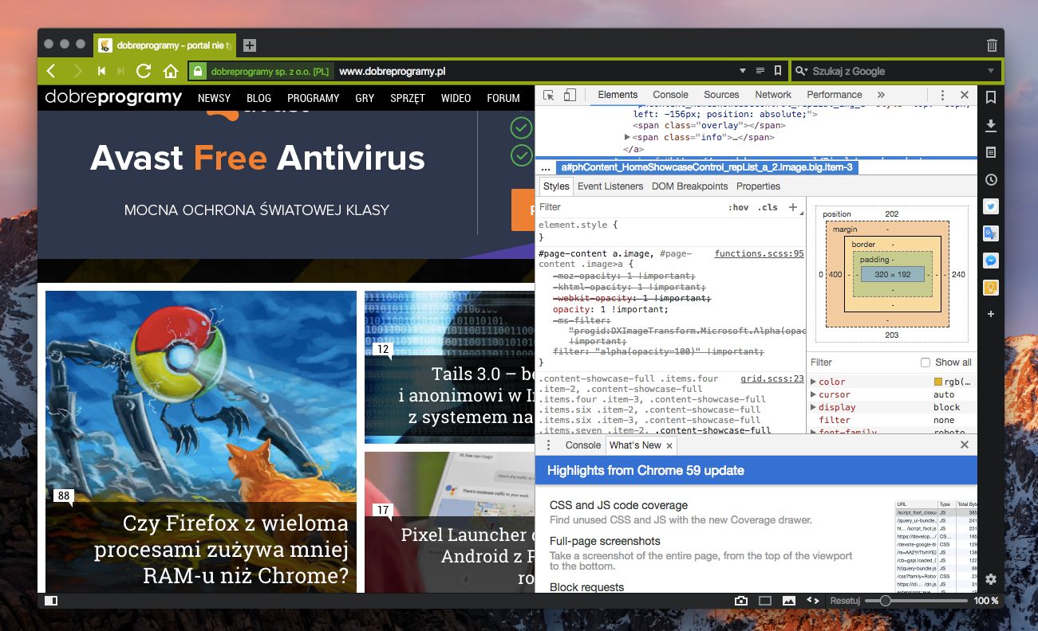Open functions.scss:95 source link

click(759, 254)
